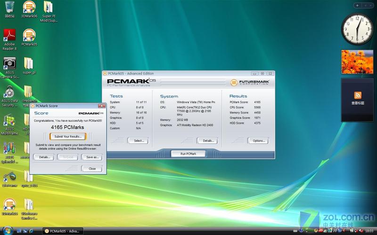Click the 2032 MB memory value
377x235 pixels.
[x=182, y=120]
